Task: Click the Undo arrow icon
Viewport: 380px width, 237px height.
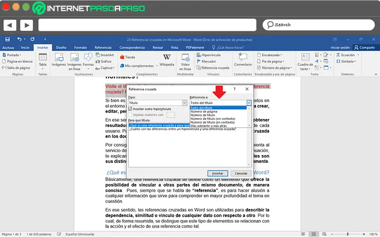Action: pyautogui.click(x=19, y=39)
